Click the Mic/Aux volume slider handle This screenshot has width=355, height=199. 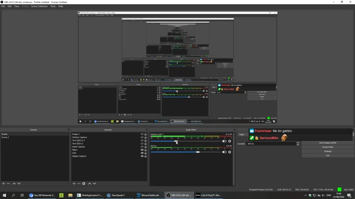[198, 152]
